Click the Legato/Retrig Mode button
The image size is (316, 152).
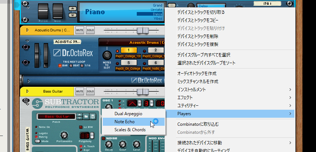[x=37, y=141]
